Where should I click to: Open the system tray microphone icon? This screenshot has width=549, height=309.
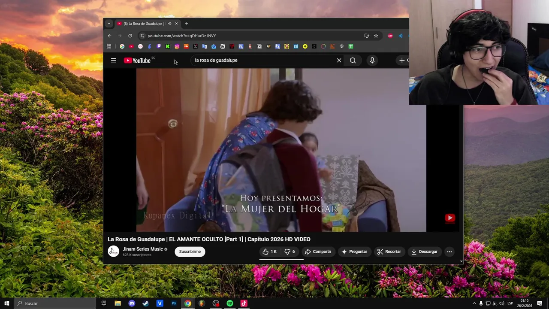tap(481, 303)
